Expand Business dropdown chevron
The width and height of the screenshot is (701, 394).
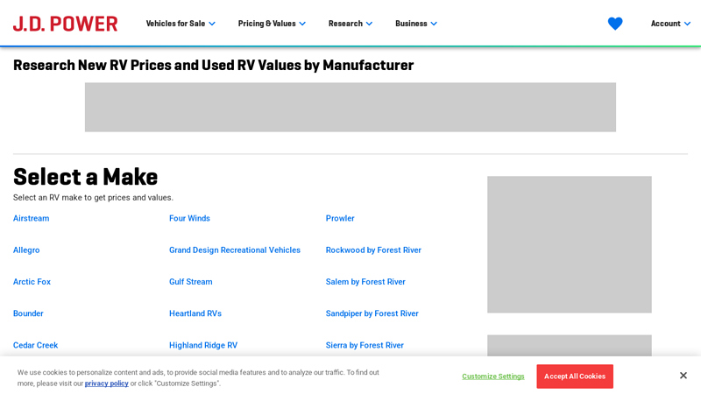tap(434, 24)
